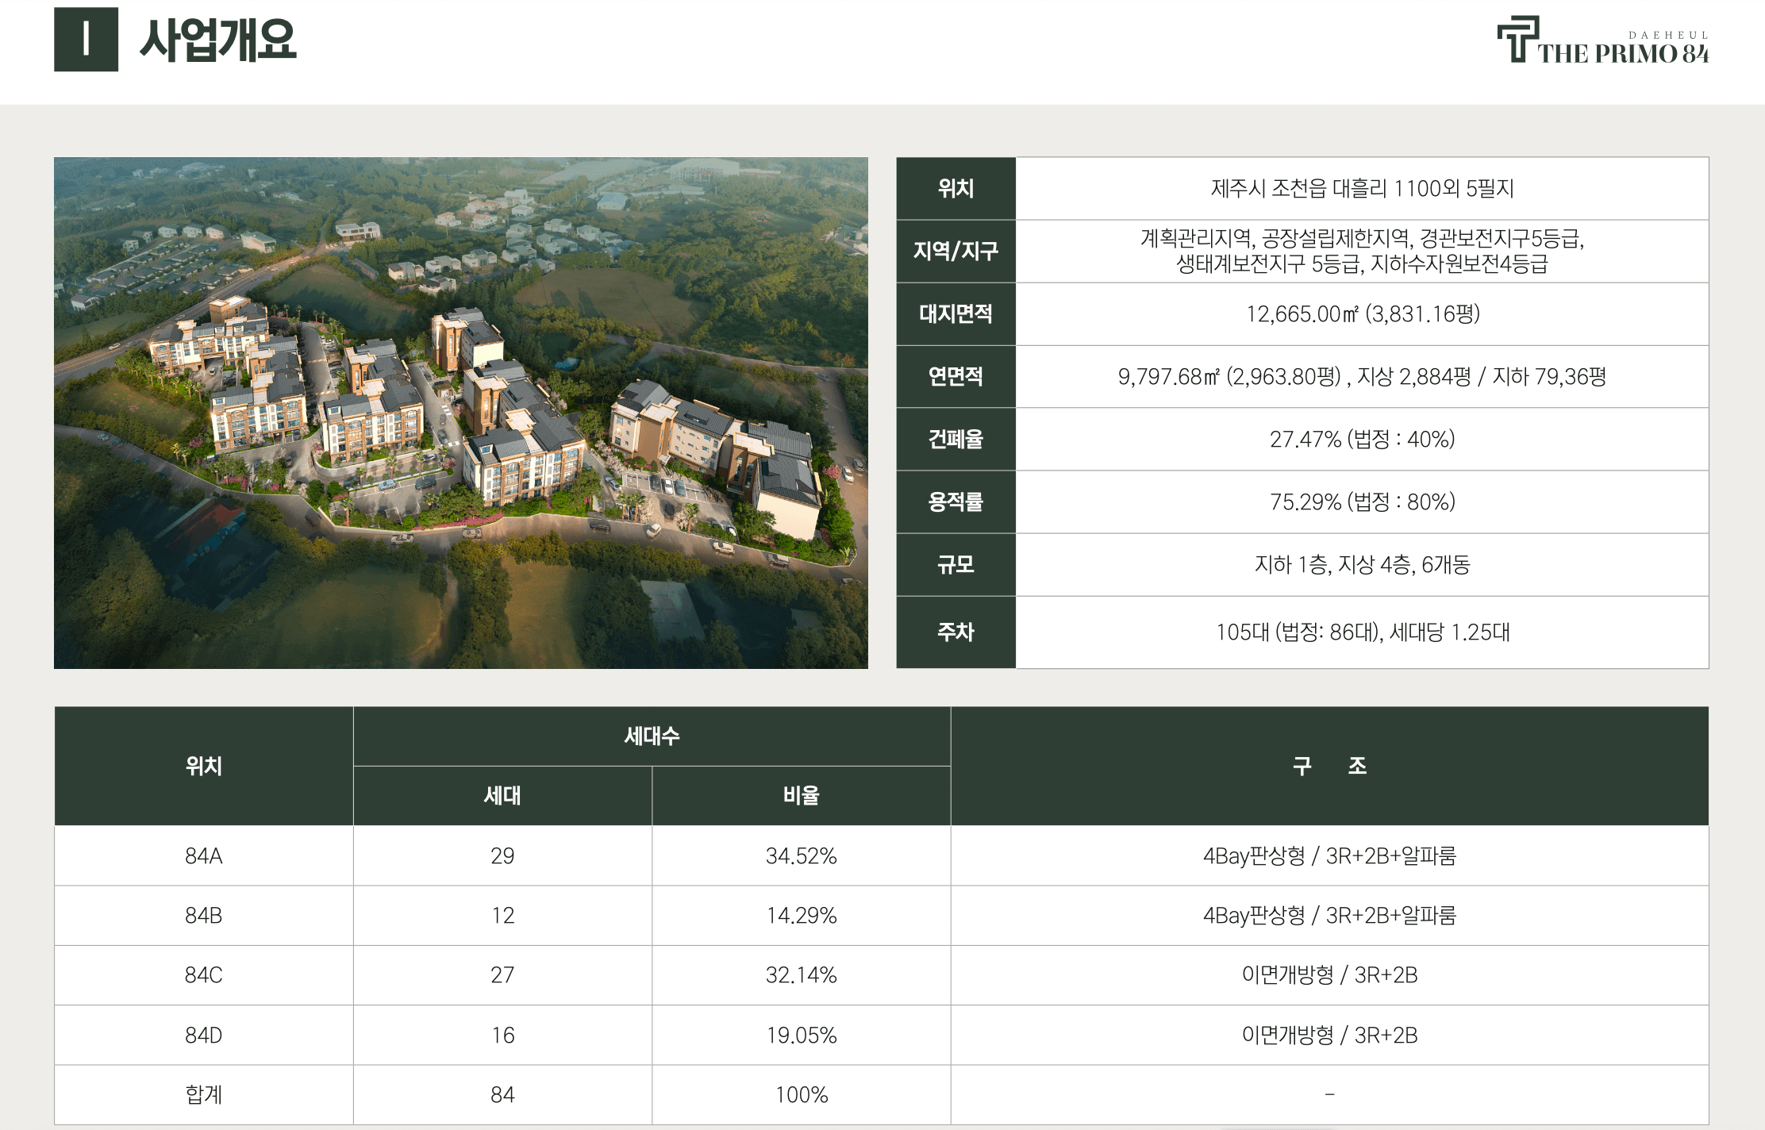Select the 84A row type cell
Screen dimensions: 1765x1130
pos(203,856)
